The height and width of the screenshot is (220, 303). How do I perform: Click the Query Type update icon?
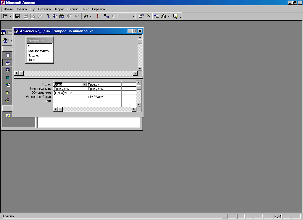pyautogui.click(x=86, y=17)
